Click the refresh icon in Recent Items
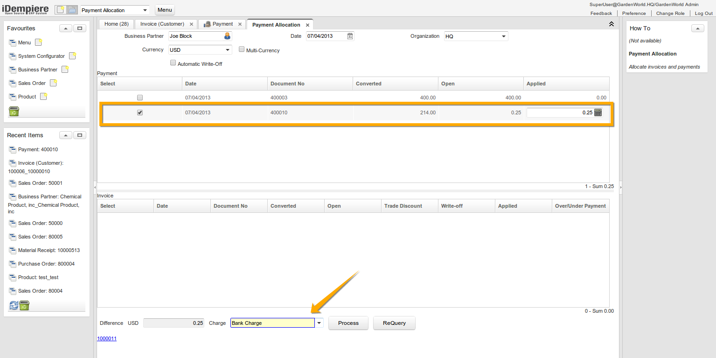Image resolution: width=716 pixels, height=358 pixels. point(14,305)
